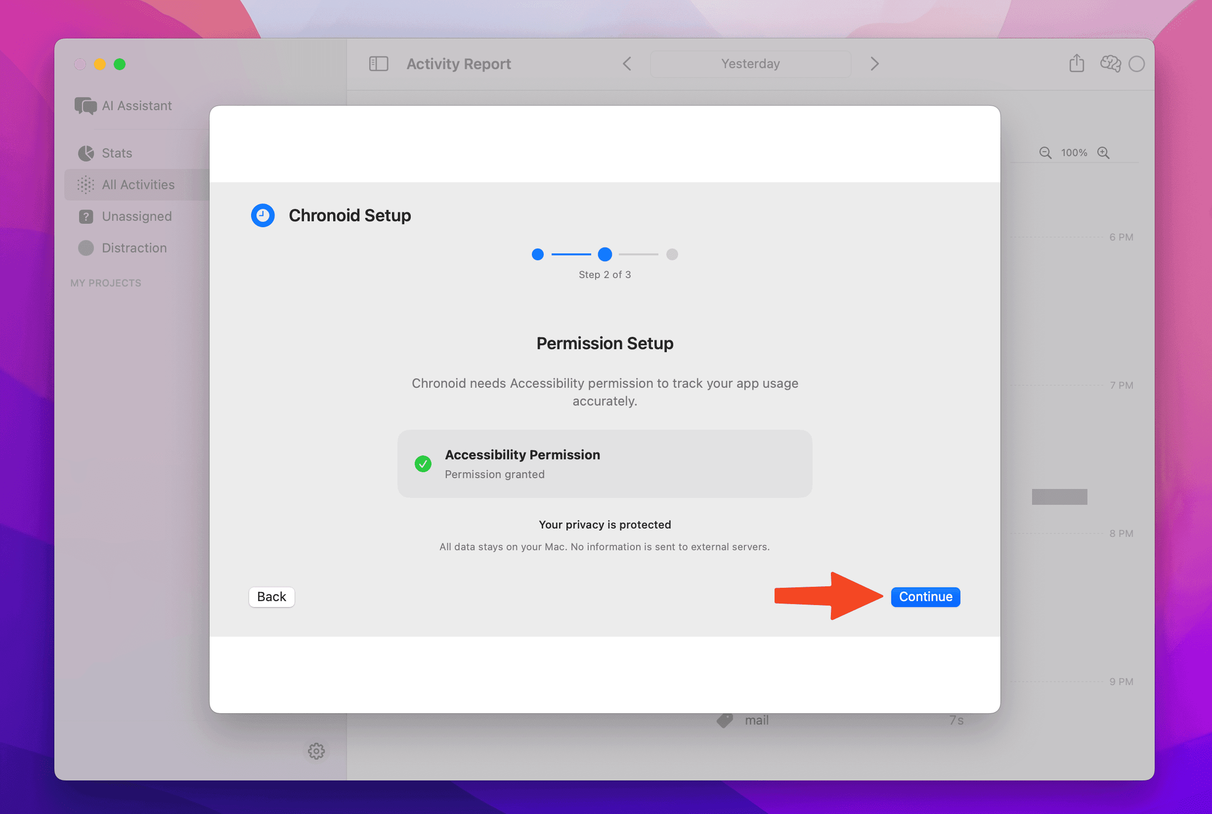Go to next day chevron
Image resolution: width=1212 pixels, height=814 pixels.
coord(874,64)
